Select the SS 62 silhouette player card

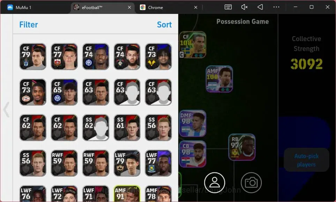point(96,128)
